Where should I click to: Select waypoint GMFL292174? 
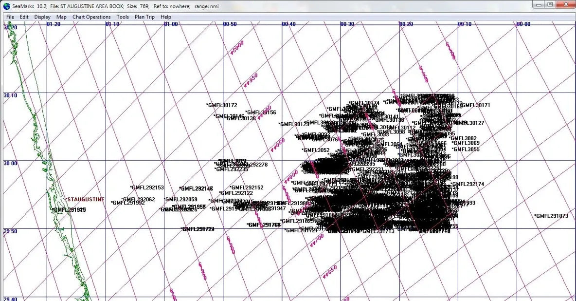click(467, 185)
